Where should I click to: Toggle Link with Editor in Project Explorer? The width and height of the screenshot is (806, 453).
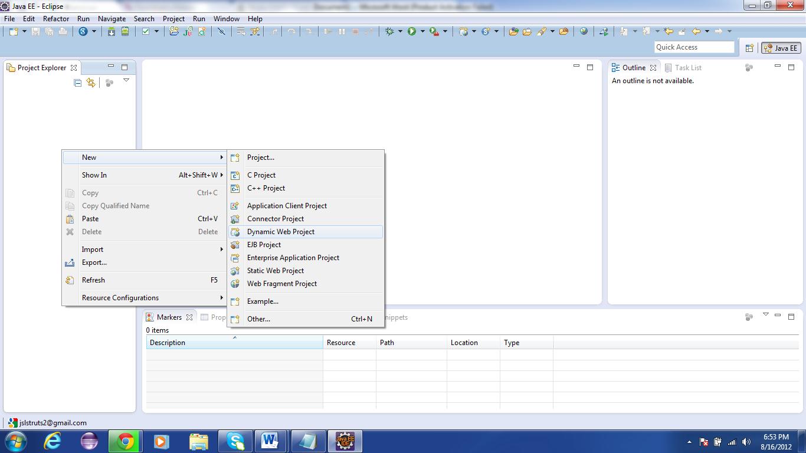pyautogui.click(x=91, y=83)
